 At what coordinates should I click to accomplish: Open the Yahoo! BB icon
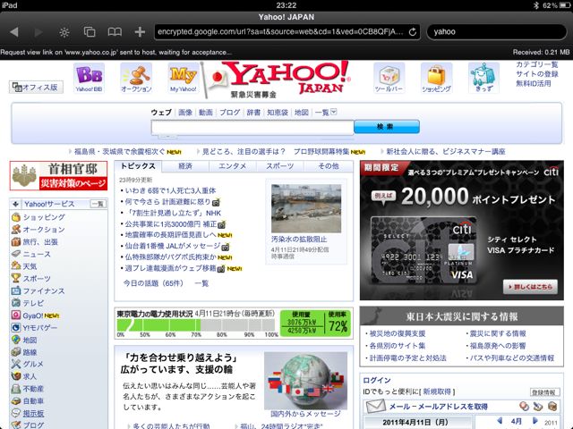(x=89, y=78)
